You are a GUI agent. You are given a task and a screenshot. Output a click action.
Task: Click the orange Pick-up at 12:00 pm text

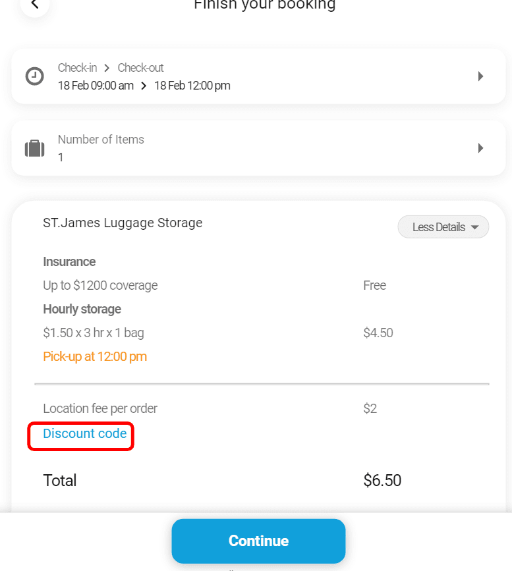point(95,356)
